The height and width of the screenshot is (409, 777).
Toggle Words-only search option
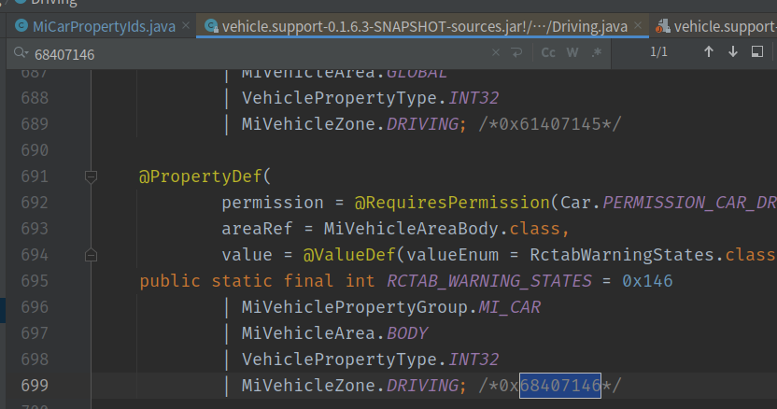pyautogui.click(x=572, y=52)
